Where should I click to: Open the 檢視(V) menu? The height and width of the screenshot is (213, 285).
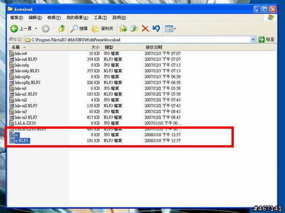point(54,18)
